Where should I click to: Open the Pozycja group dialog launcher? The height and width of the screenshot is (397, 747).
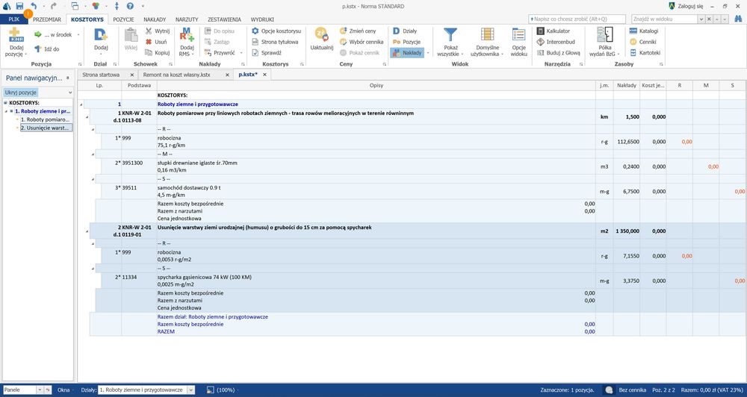point(80,63)
